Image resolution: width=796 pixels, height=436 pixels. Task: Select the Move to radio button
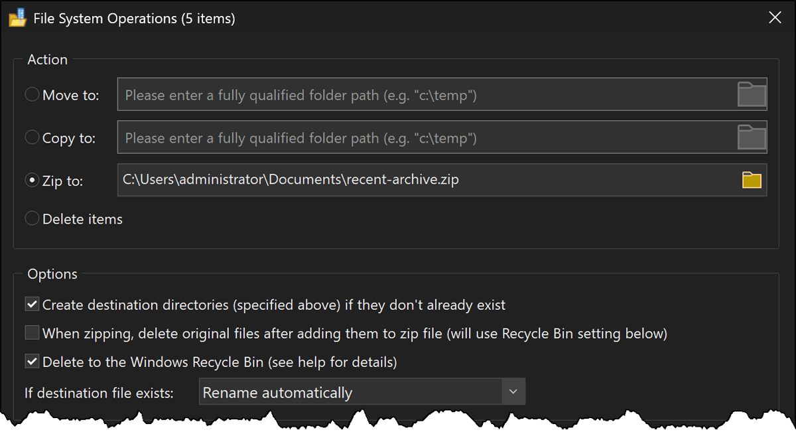click(x=31, y=94)
